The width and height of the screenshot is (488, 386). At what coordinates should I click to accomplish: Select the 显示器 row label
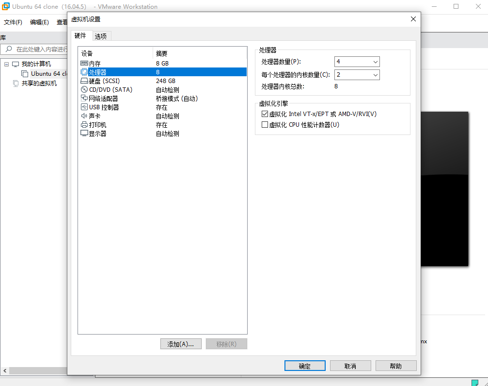coord(97,134)
